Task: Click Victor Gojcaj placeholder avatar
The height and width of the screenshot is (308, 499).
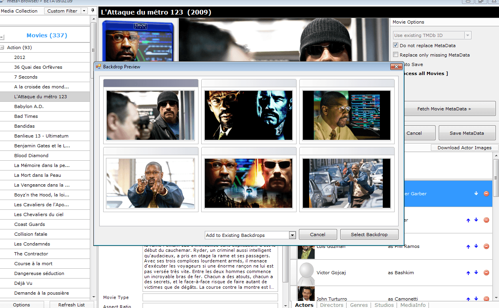Action: 306,273
